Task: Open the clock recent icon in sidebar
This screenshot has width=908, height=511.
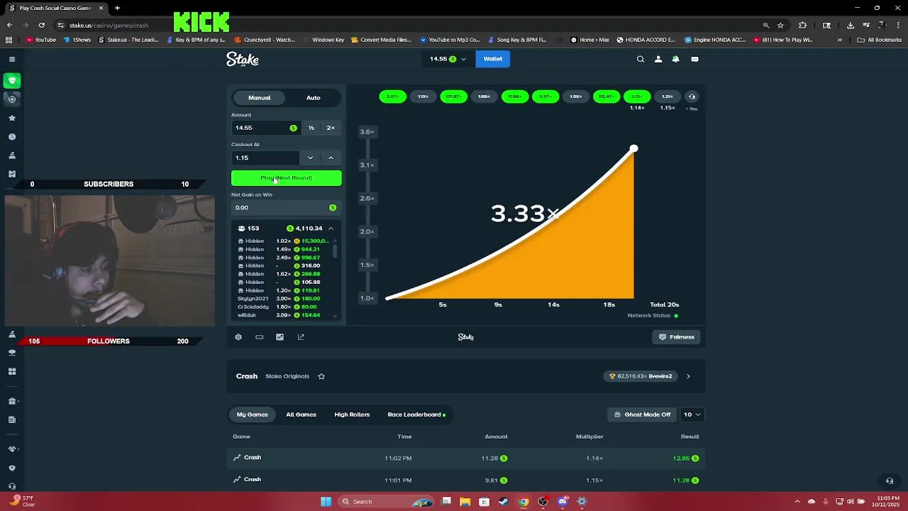Action: [12, 136]
